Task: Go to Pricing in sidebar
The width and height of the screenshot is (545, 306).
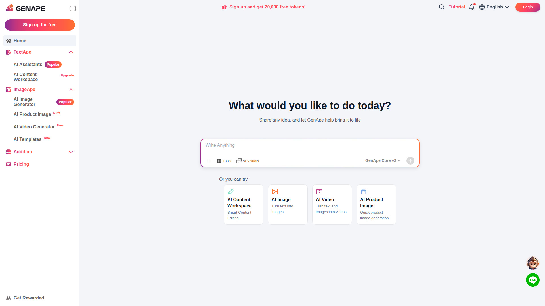Action: click(21, 164)
